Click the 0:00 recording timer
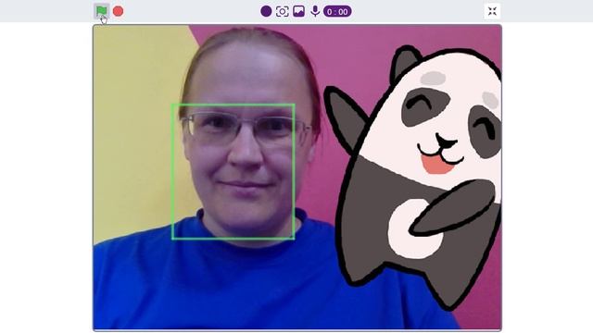The image size is (593, 333). [x=337, y=11]
